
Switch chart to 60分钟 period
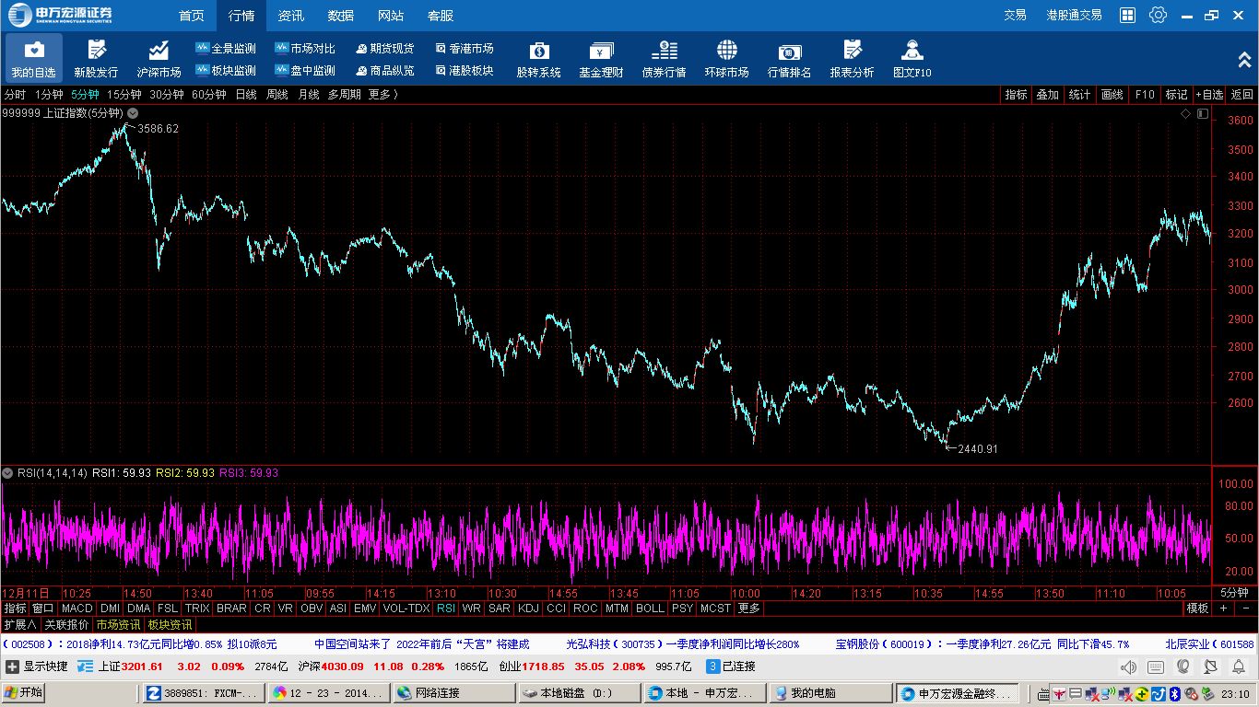208,94
